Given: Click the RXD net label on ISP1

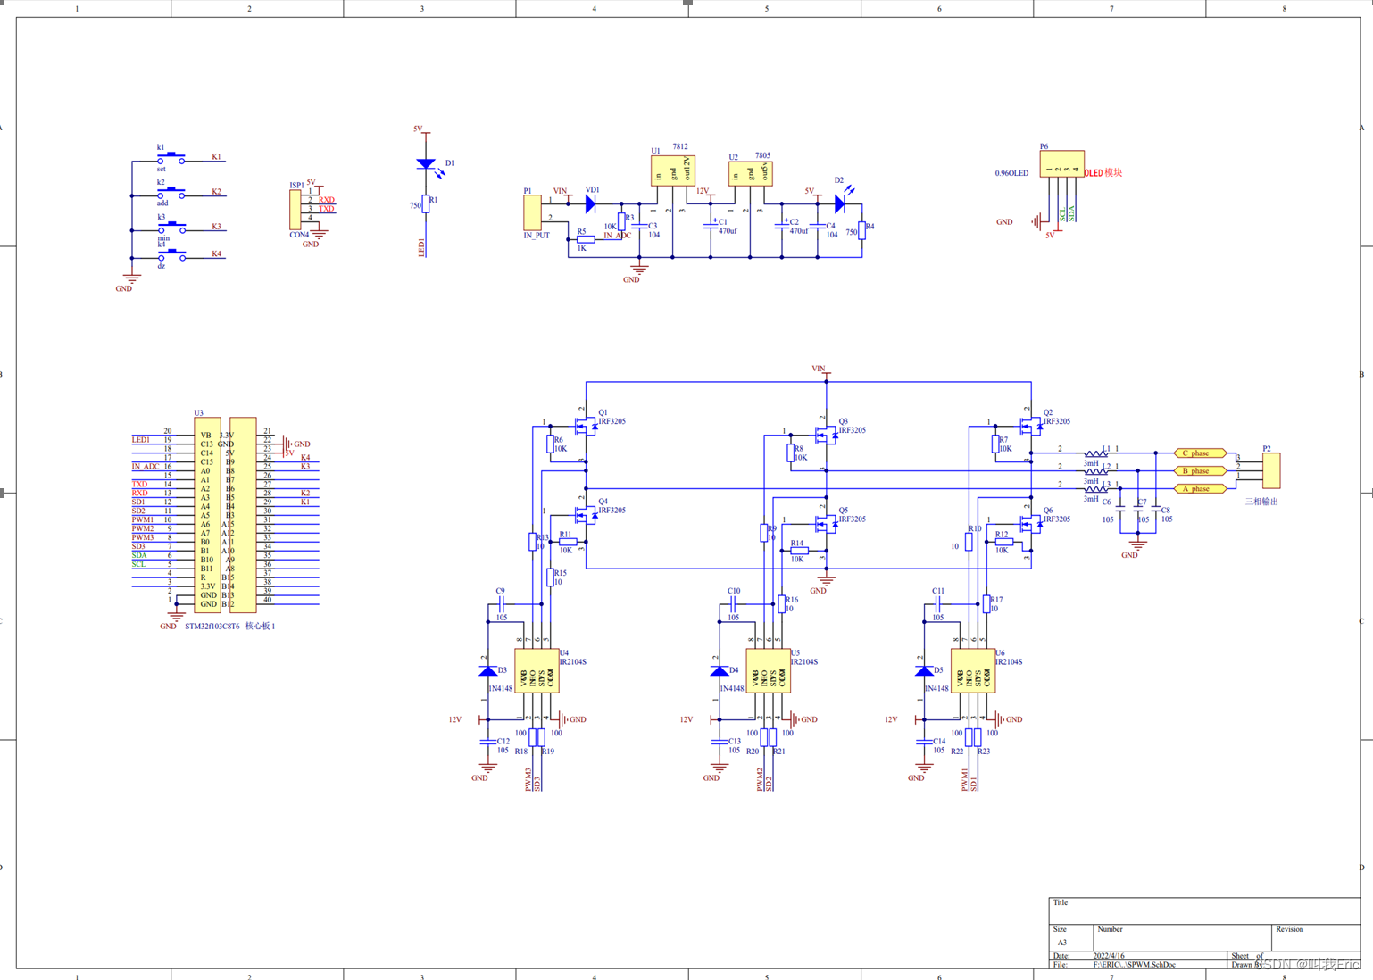Looking at the screenshot, I should click(327, 200).
